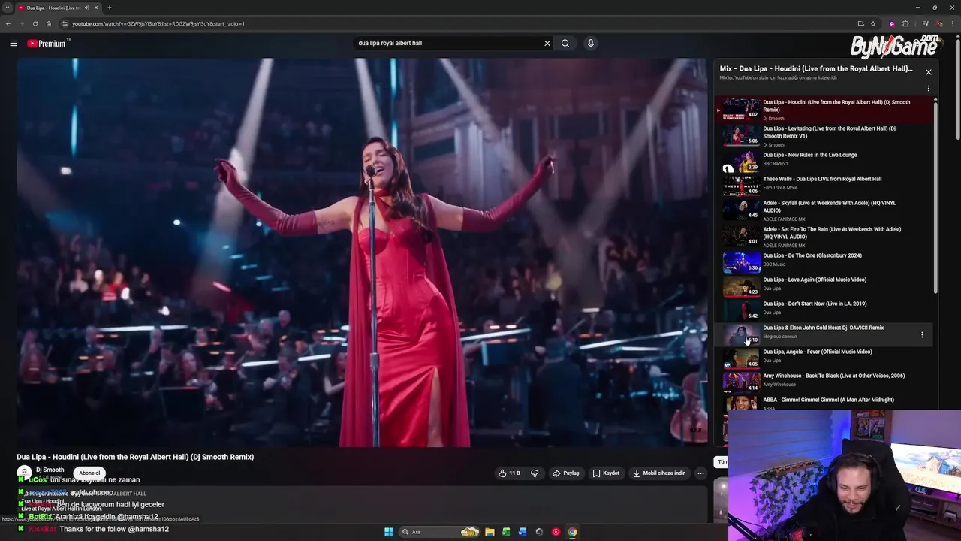View site information icon in address bar
The width and height of the screenshot is (961, 541).
click(x=65, y=23)
